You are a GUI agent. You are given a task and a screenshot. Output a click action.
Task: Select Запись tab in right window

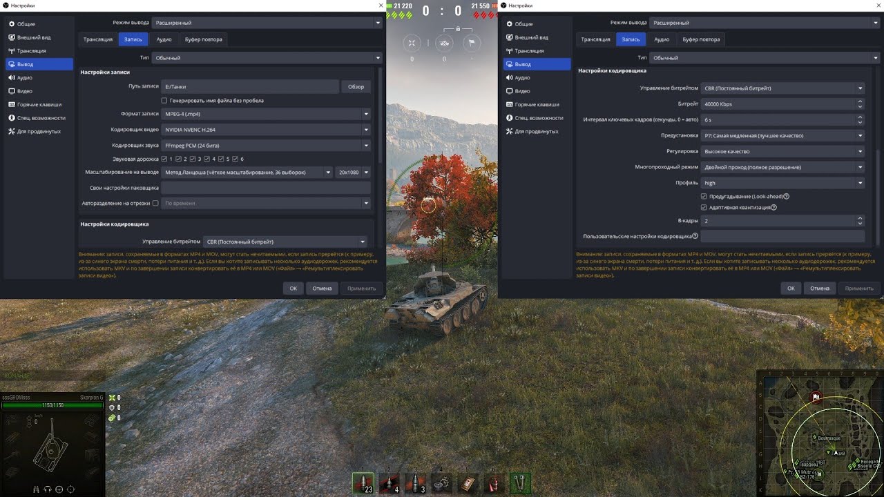[631, 39]
